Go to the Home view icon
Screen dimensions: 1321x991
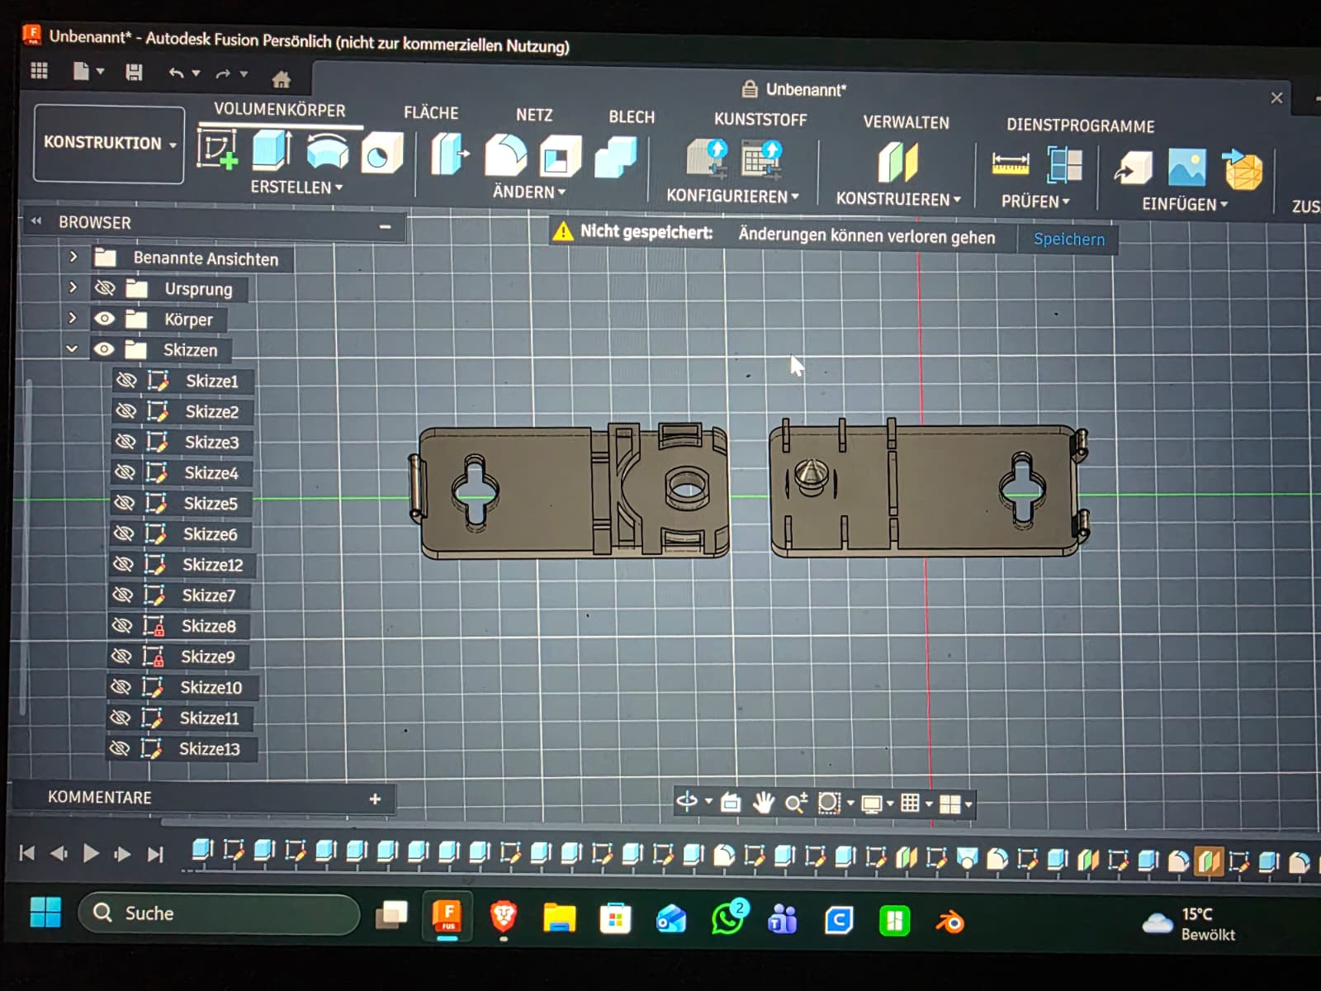(x=281, y=79)
